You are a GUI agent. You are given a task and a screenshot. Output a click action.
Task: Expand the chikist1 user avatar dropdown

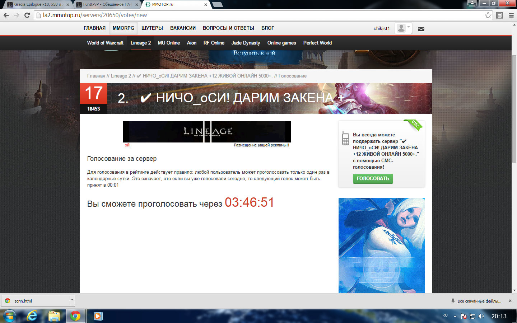pos(403,28)
